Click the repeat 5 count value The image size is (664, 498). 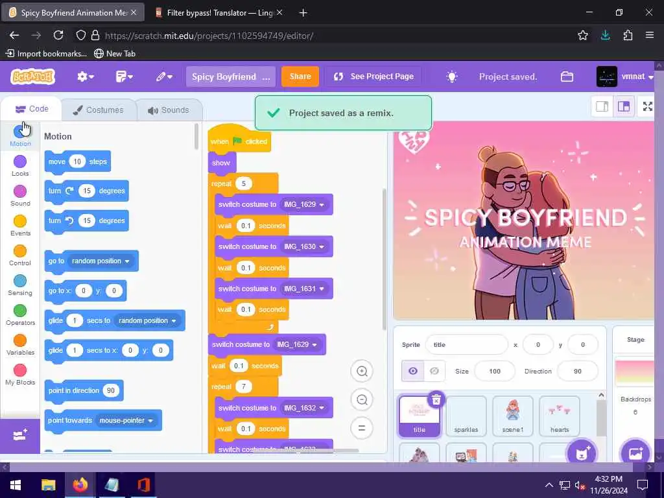tap(244, 184)
